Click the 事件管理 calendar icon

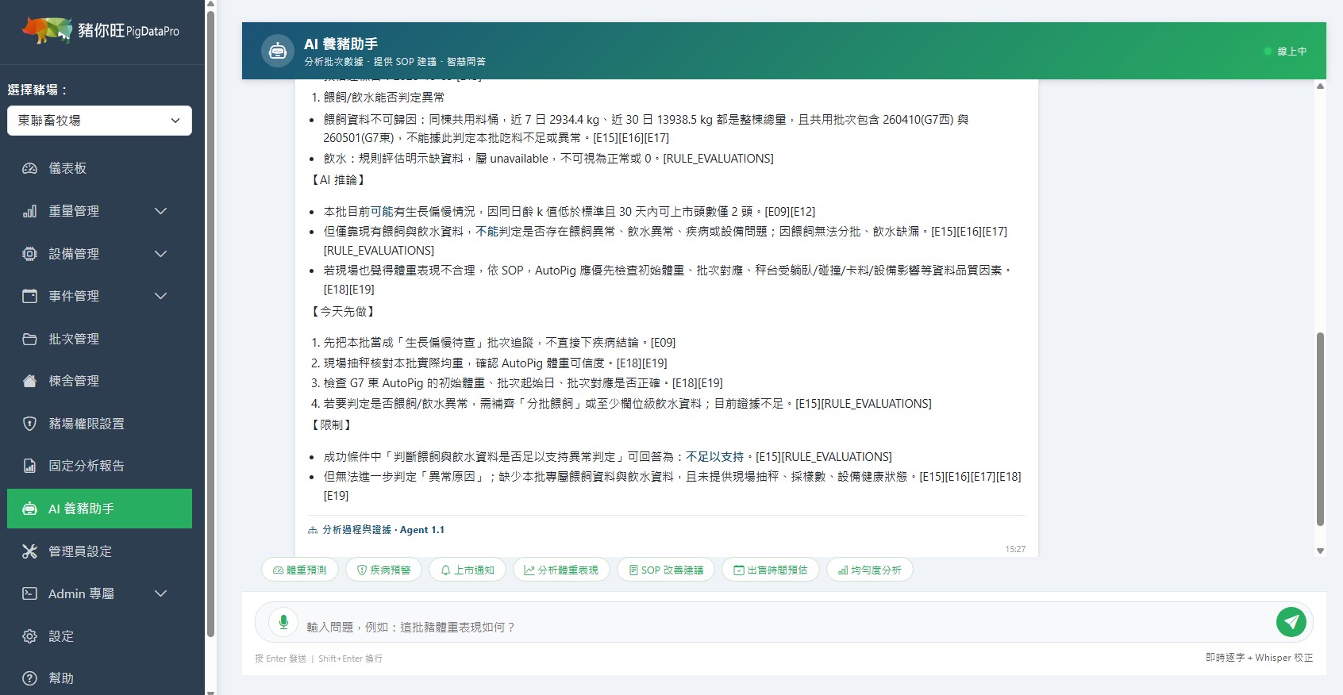pos(29,296)
